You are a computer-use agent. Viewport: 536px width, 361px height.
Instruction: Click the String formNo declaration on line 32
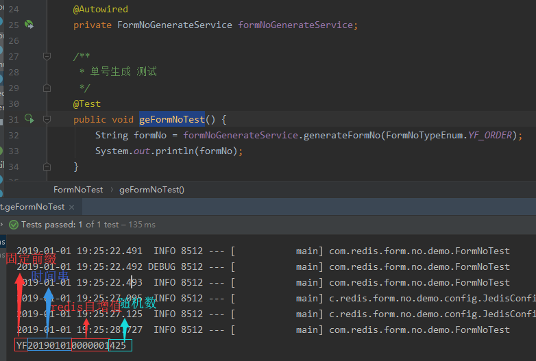pos(131,135)
